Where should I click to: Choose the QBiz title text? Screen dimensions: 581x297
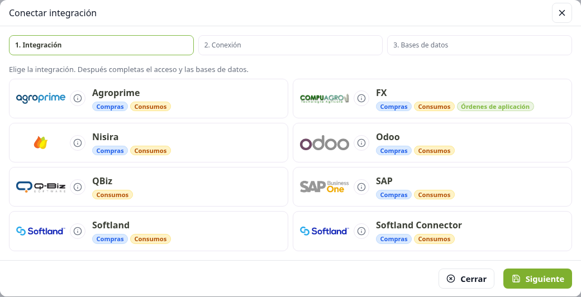coord(102,181)
